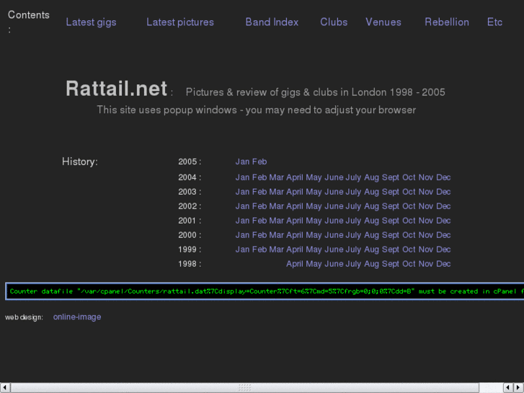This screenshot has height=393, width=524.
Task: Open Mar in the 2001 row
Action: click(276, 221)
